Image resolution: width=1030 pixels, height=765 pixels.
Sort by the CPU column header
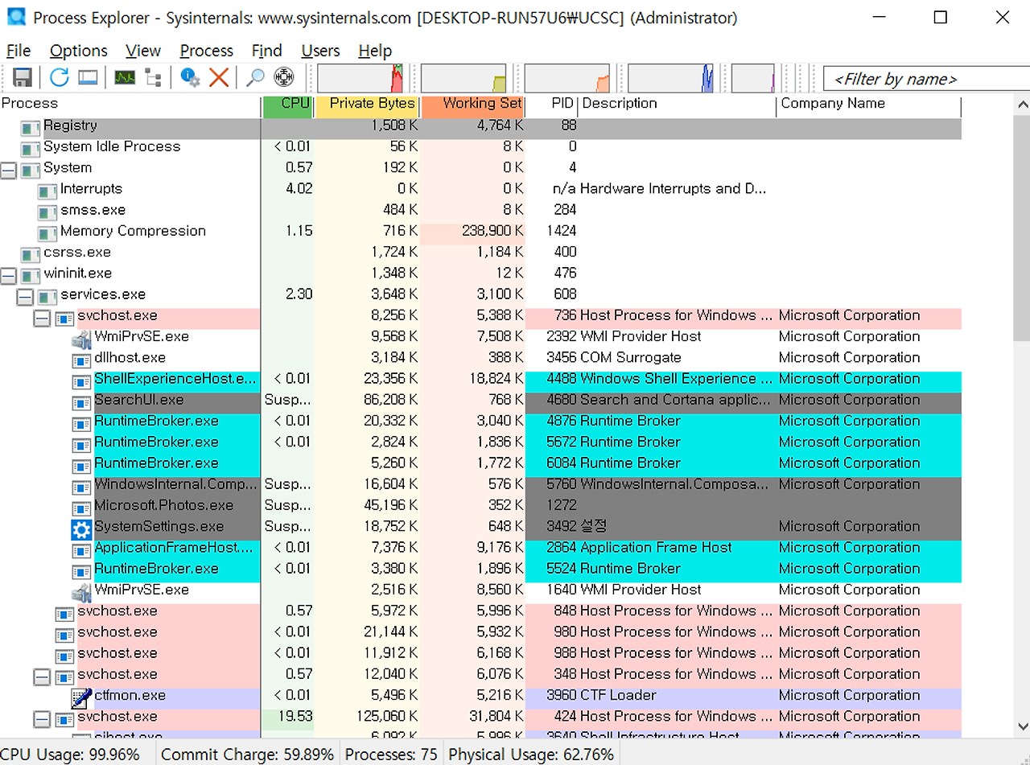pyautogui.click(x=287, y=104)
